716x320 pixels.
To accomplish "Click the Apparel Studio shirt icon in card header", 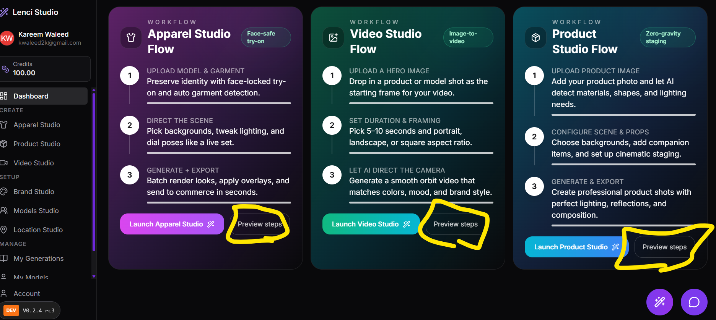I will coord(131,37).
